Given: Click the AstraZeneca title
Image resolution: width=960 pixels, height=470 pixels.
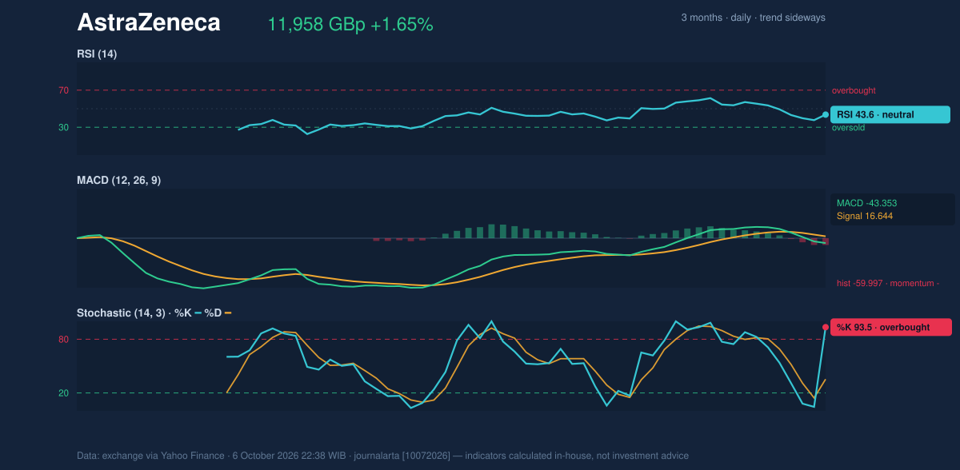Looking at the screenshot, I should click(148, 23).
